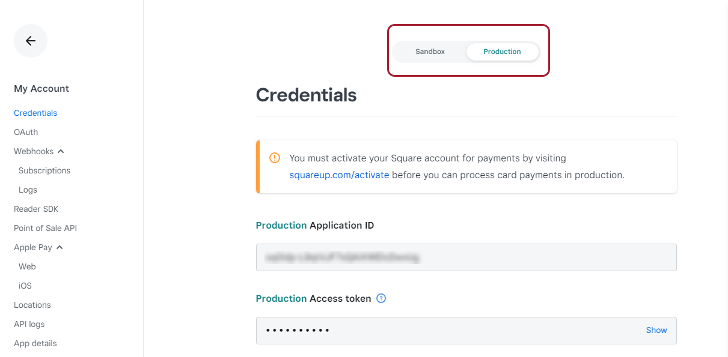The image size is (728, 357).
Task: Open the OAuth settings page
Action: click(x=26, y=132)
